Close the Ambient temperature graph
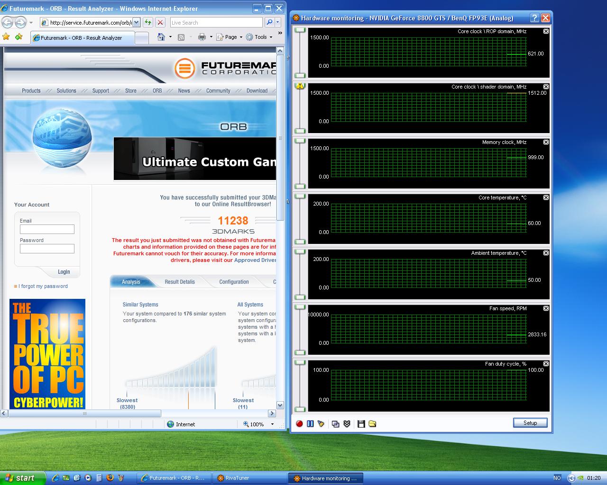 tap(546, 253)
